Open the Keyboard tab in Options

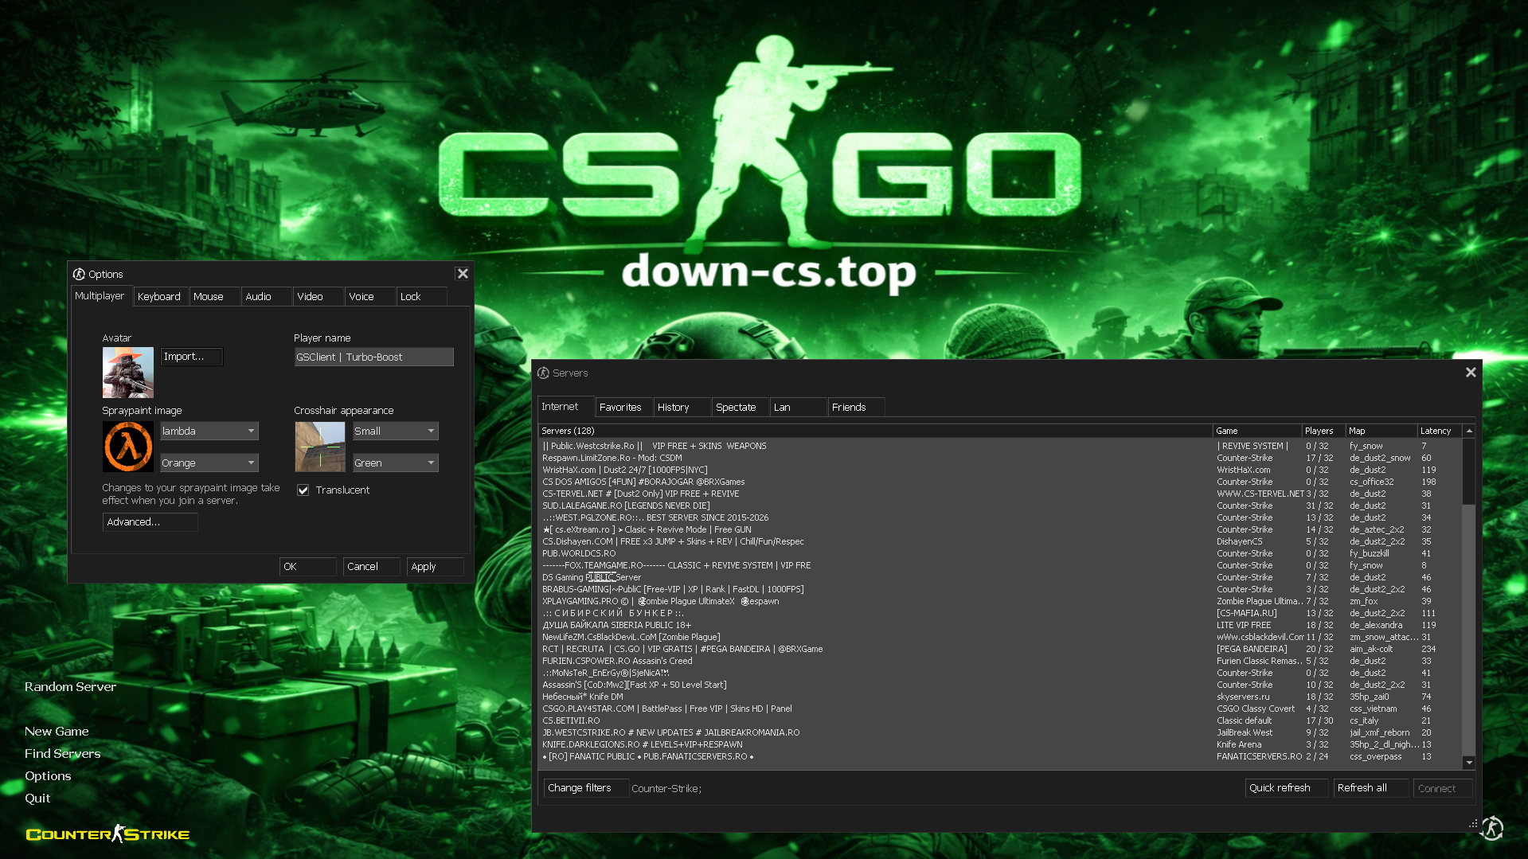coord(160,296)
